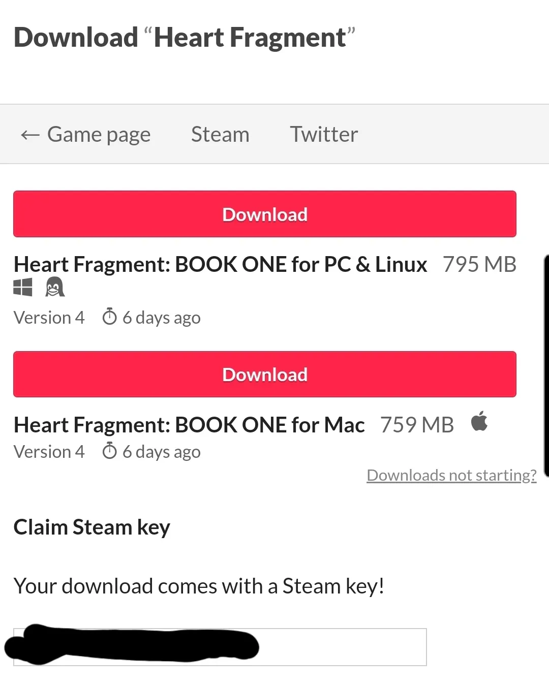549x687 pixels.
Task: Click the Windows logo icon
Action: 23,287
